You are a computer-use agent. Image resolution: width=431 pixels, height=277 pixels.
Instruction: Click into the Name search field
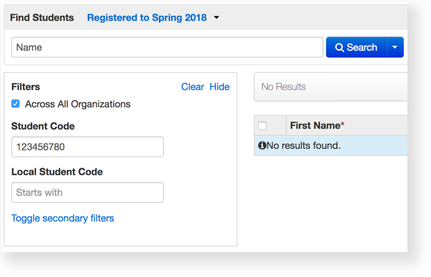(x=167, y=48)
